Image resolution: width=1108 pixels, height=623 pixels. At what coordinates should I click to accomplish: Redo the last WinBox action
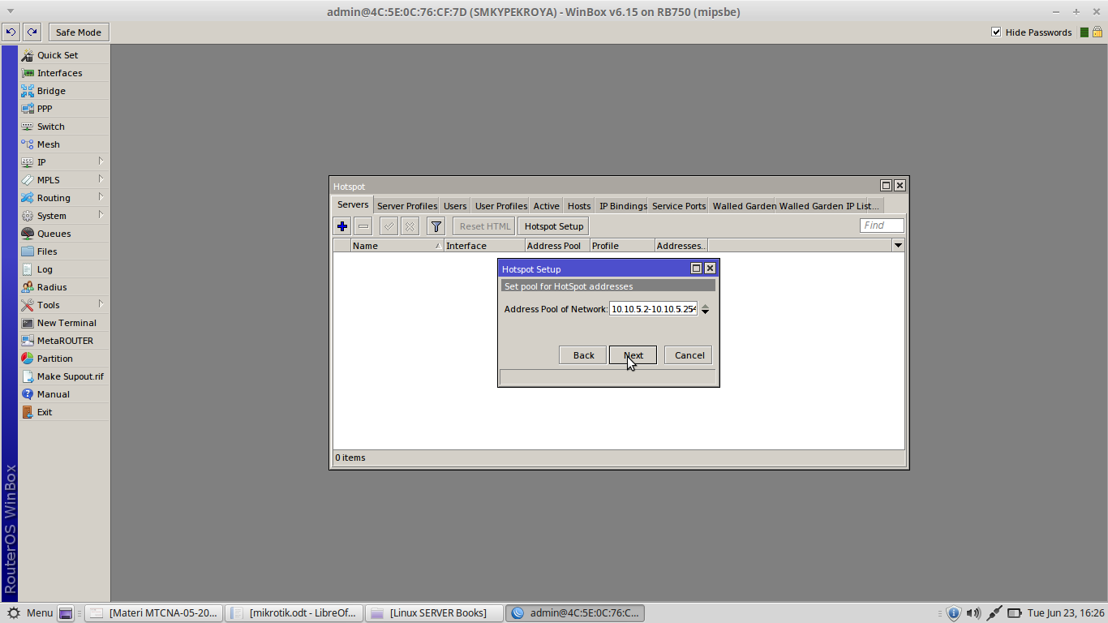point(32,32)
